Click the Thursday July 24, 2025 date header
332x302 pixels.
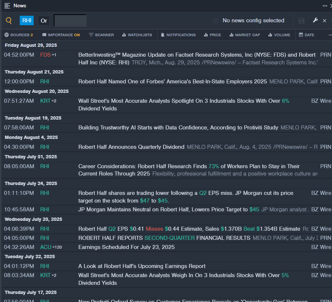(31, 184)
